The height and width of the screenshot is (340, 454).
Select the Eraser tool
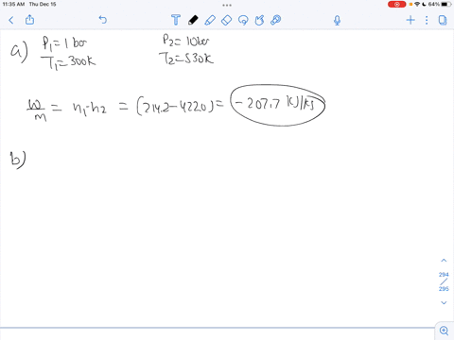[x=226, y=21]
